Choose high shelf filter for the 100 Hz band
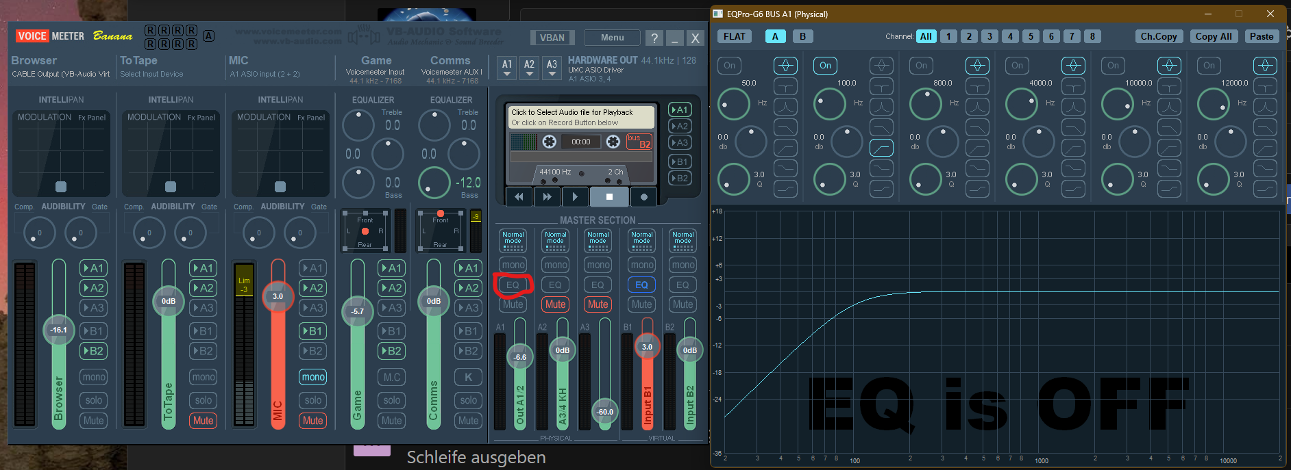This screenshot has height=470, width=1291. coord(881,189)
